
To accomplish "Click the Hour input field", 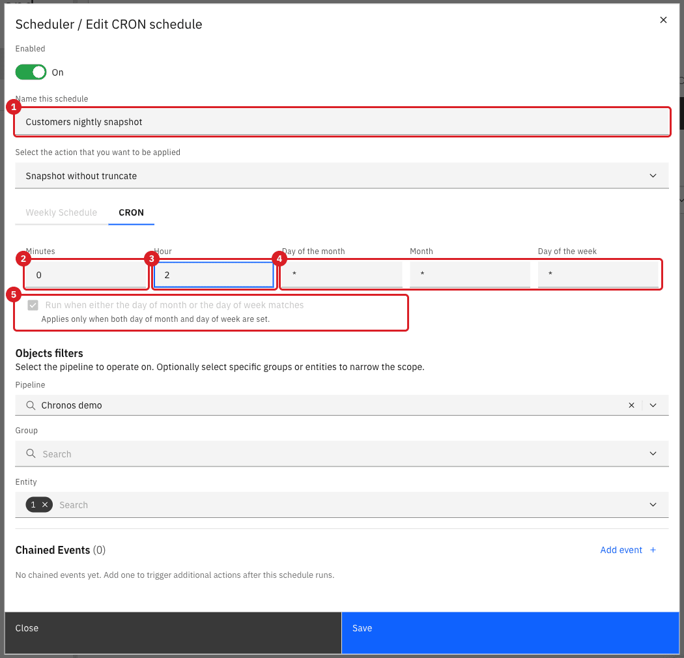I will click(214, 275).
